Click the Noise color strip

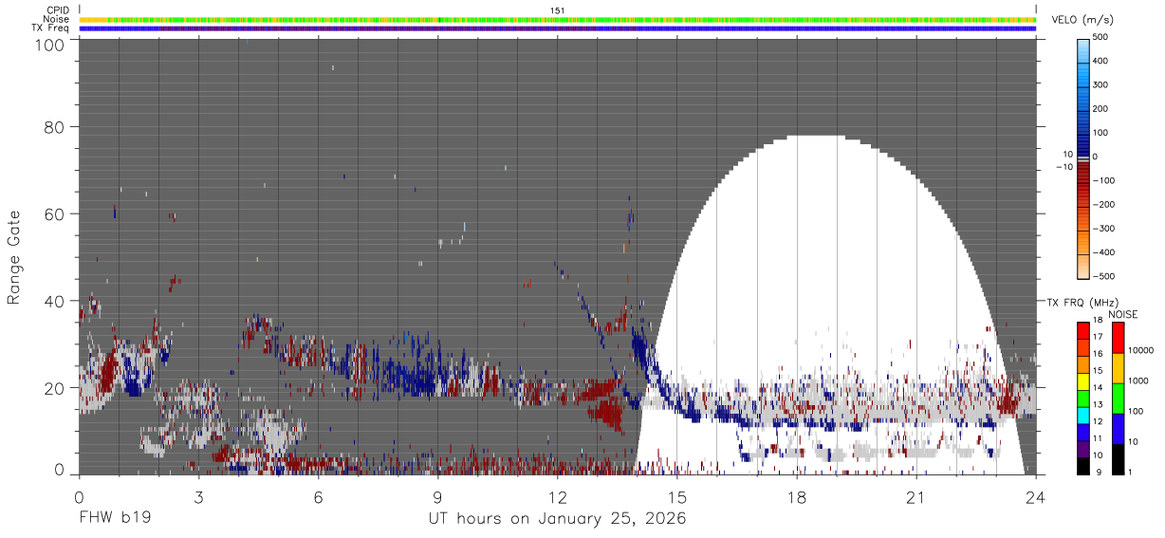[558, 19]
